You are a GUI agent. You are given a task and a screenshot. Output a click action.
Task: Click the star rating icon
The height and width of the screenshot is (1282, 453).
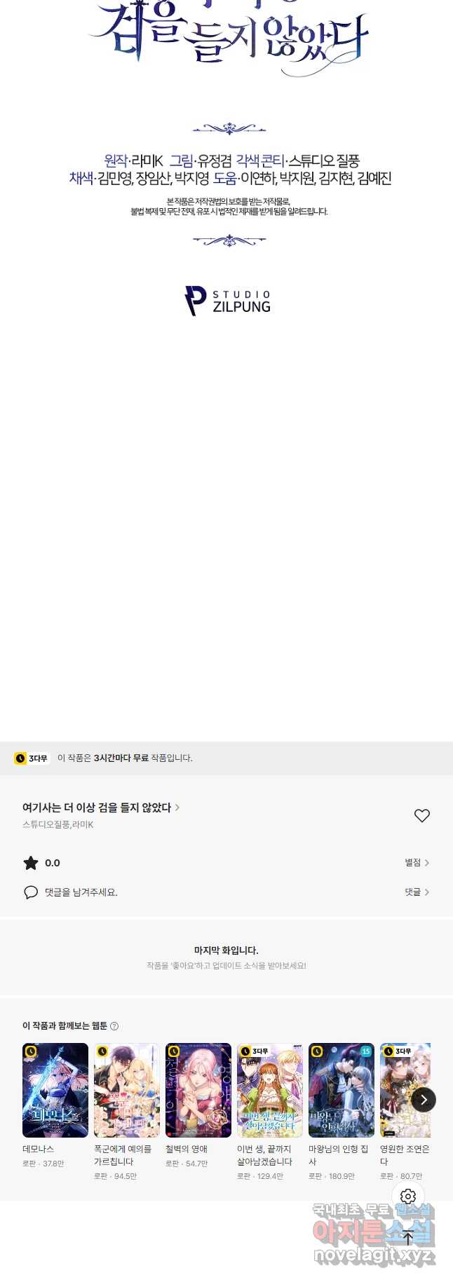pos(31,863)
